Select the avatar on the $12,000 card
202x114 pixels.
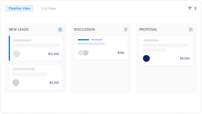[x=17, y=54]
